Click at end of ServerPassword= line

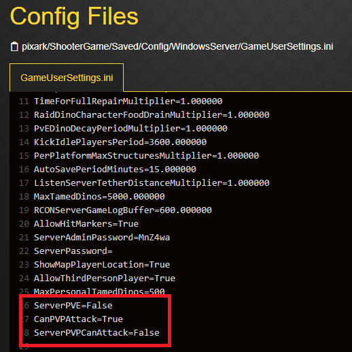click(x=112, y=251)
